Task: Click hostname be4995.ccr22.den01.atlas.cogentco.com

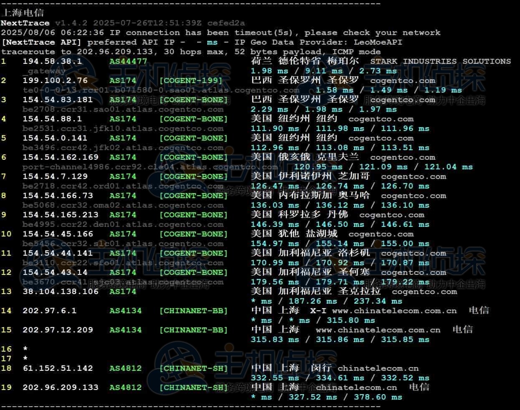Action: (x=123, y=224)
